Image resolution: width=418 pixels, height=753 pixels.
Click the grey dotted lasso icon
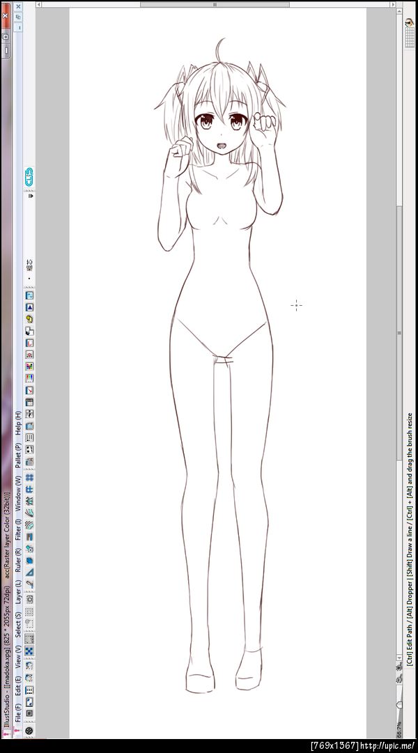29,624
